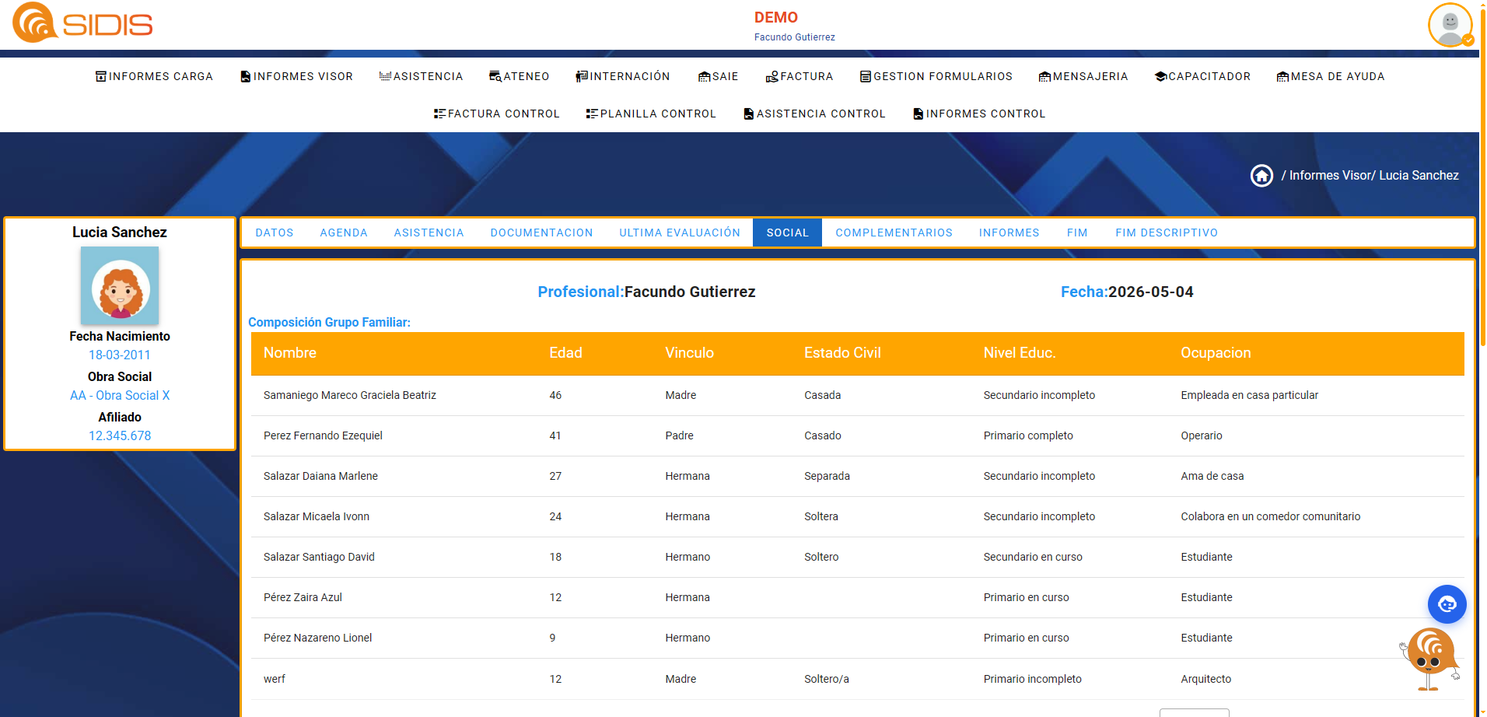
Task: Click the Informes Carga menu icon
Action: (x=101, y=76)
